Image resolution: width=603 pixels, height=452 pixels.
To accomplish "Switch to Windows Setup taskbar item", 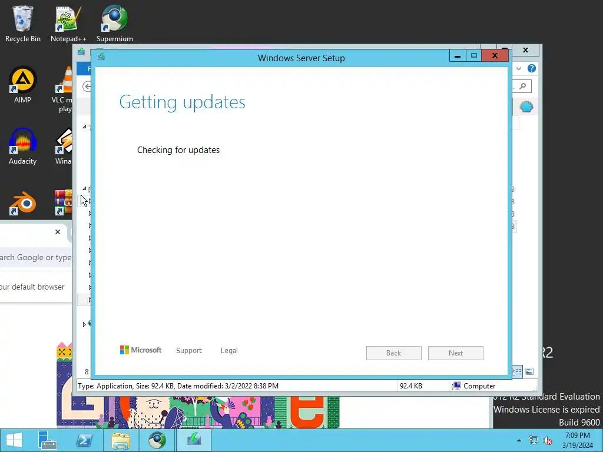I will point(194,440).
